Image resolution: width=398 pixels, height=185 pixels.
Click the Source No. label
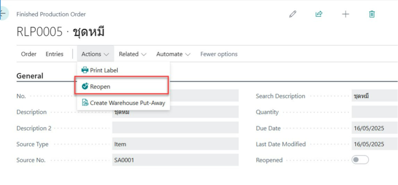click(x=31, y=160)
